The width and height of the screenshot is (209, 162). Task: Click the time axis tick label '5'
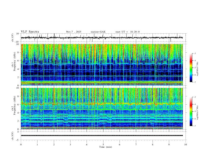(x=103, y=145)
